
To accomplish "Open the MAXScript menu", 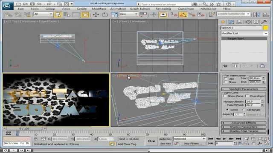I will [x=209, y=8].
